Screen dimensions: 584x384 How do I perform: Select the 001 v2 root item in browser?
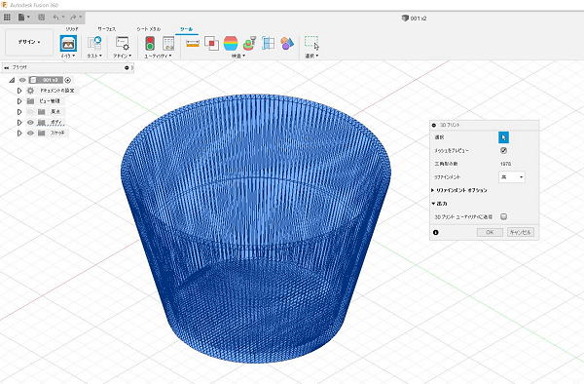[50, 80]
